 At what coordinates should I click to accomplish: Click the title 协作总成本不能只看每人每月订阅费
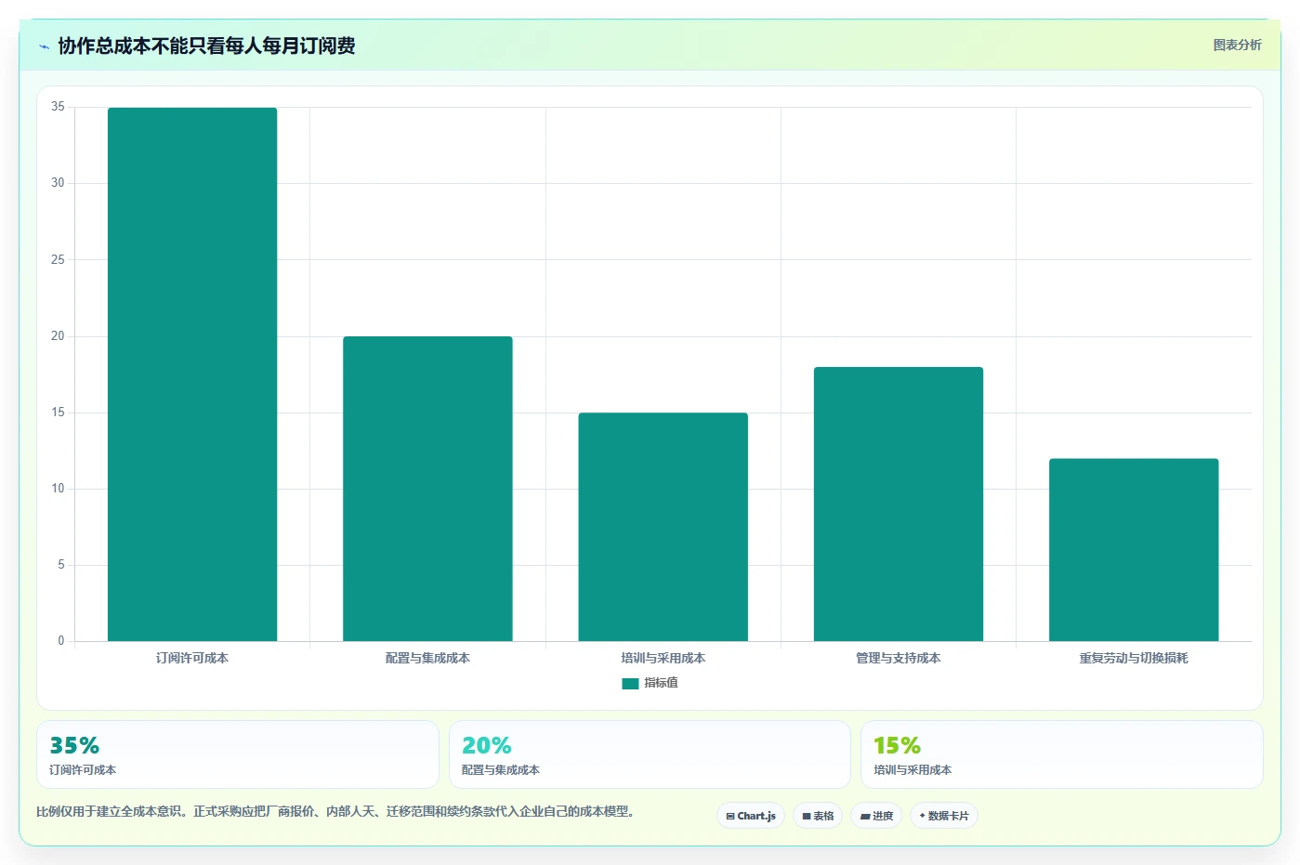pos(206,46)
